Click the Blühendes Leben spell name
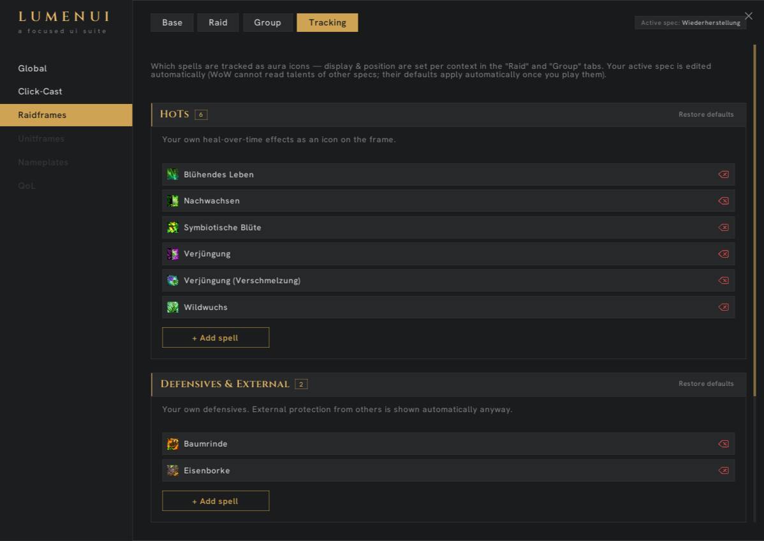Image resolution: width=764 pixels, height=541 pixels. tap(219, 174)
